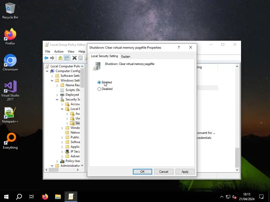Screen dimensions: 270x202
Task: Select the Application Control Policies tree item
Action: tap(75, 147)
